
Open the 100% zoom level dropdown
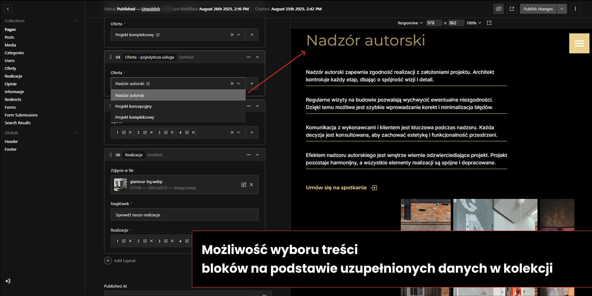pos(473,23)
